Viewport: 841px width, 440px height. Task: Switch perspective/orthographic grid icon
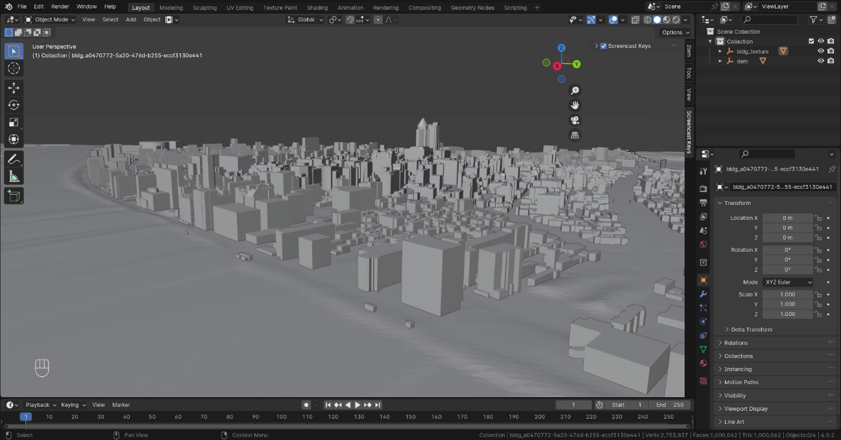[574, 135]
